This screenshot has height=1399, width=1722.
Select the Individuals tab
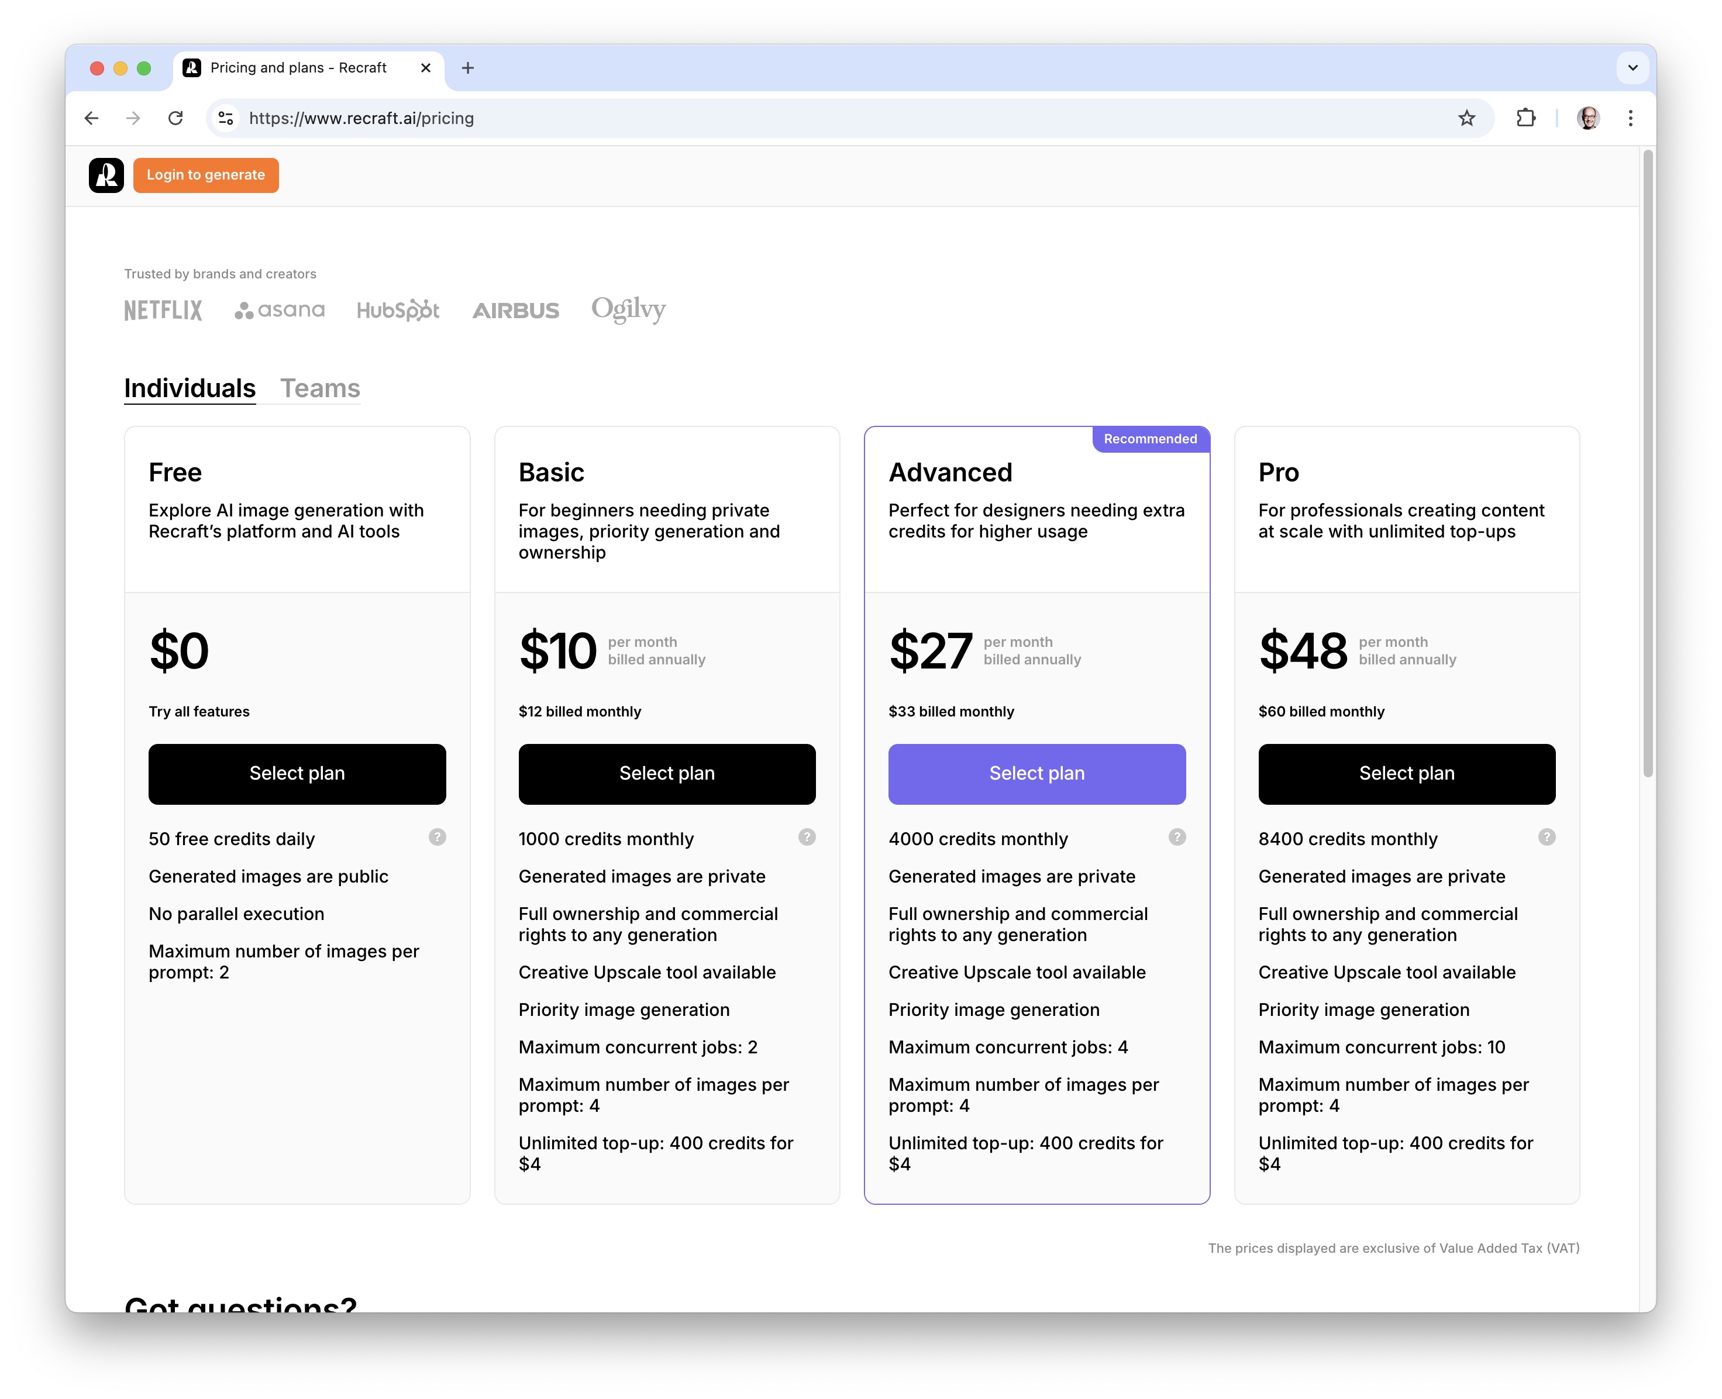pyautogui.click(x=190, y=388)
